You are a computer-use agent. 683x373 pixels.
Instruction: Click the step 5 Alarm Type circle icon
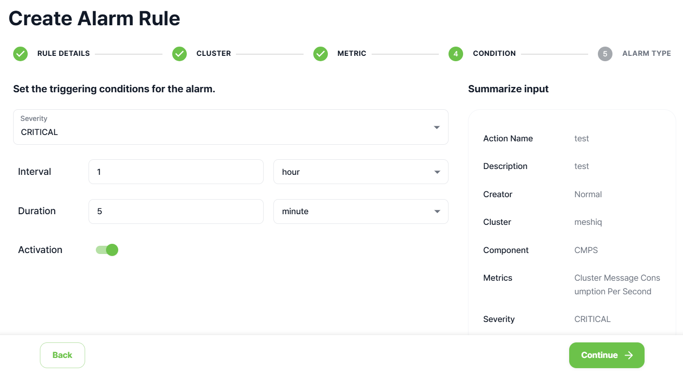(x=605, y=54)
